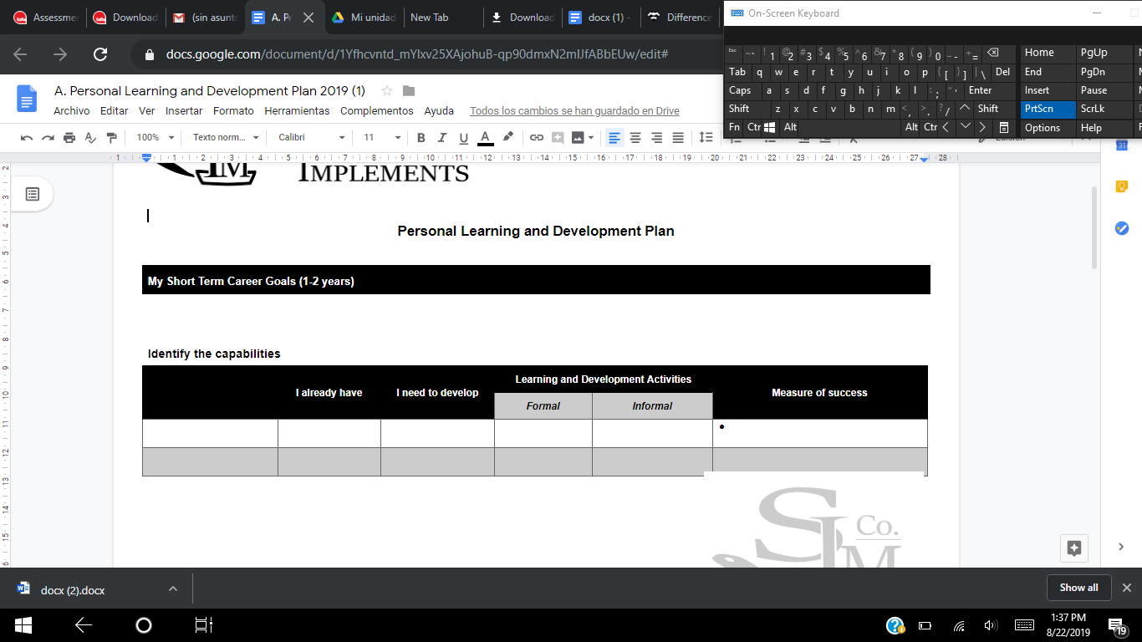This screenshot has width=1142, height=642.
Task: Open the Complementos menu
Action: (377, 111)
